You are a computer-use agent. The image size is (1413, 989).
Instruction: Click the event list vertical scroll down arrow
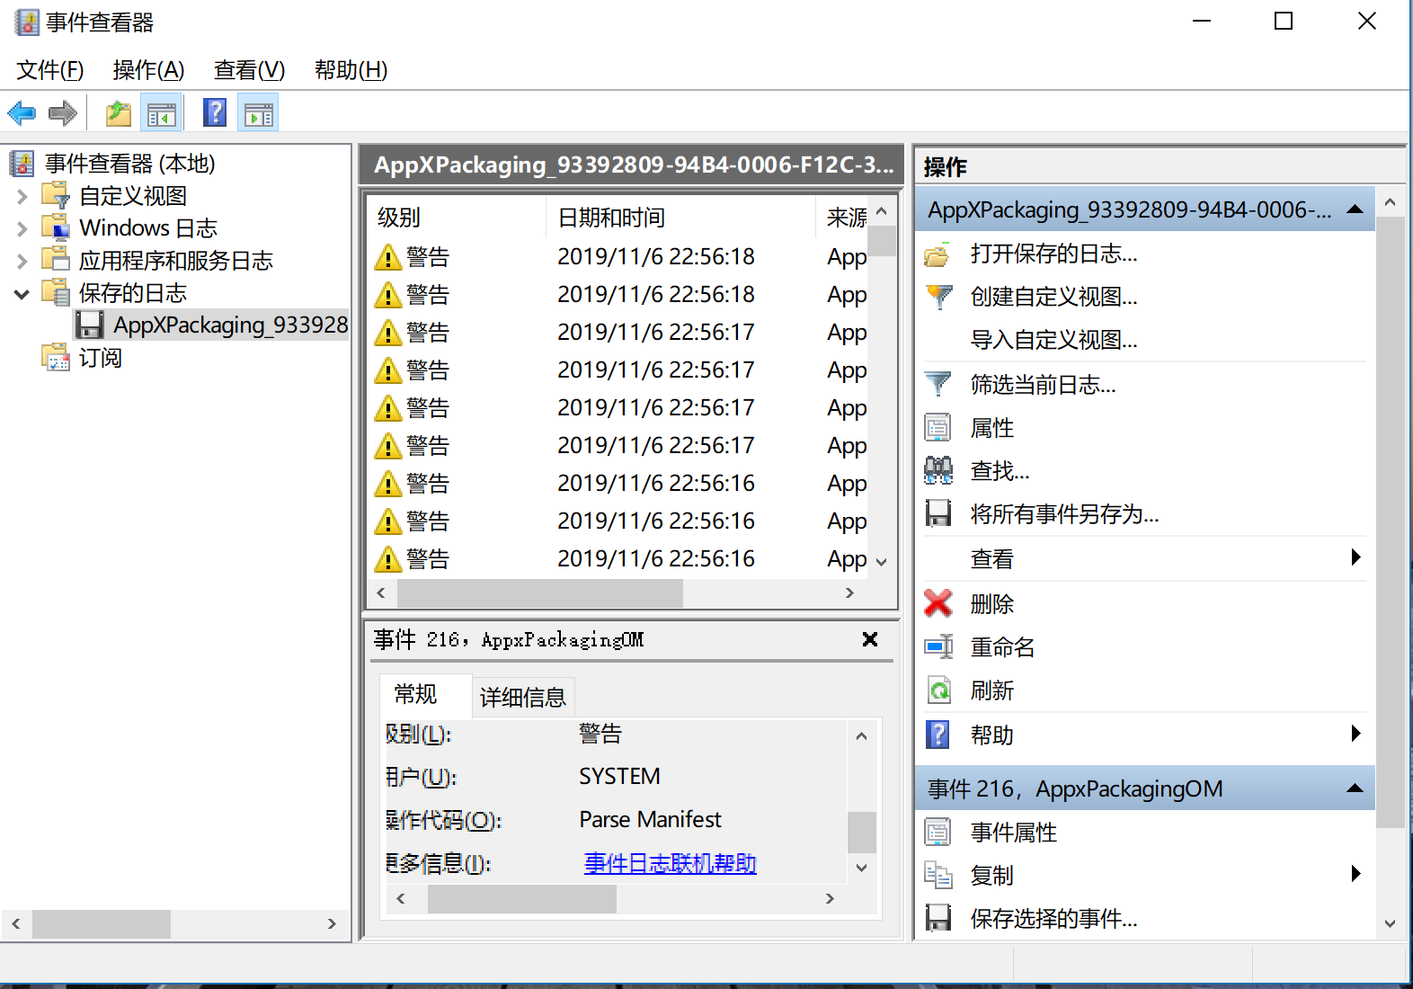pyautogui.click(x=882, y=563)
